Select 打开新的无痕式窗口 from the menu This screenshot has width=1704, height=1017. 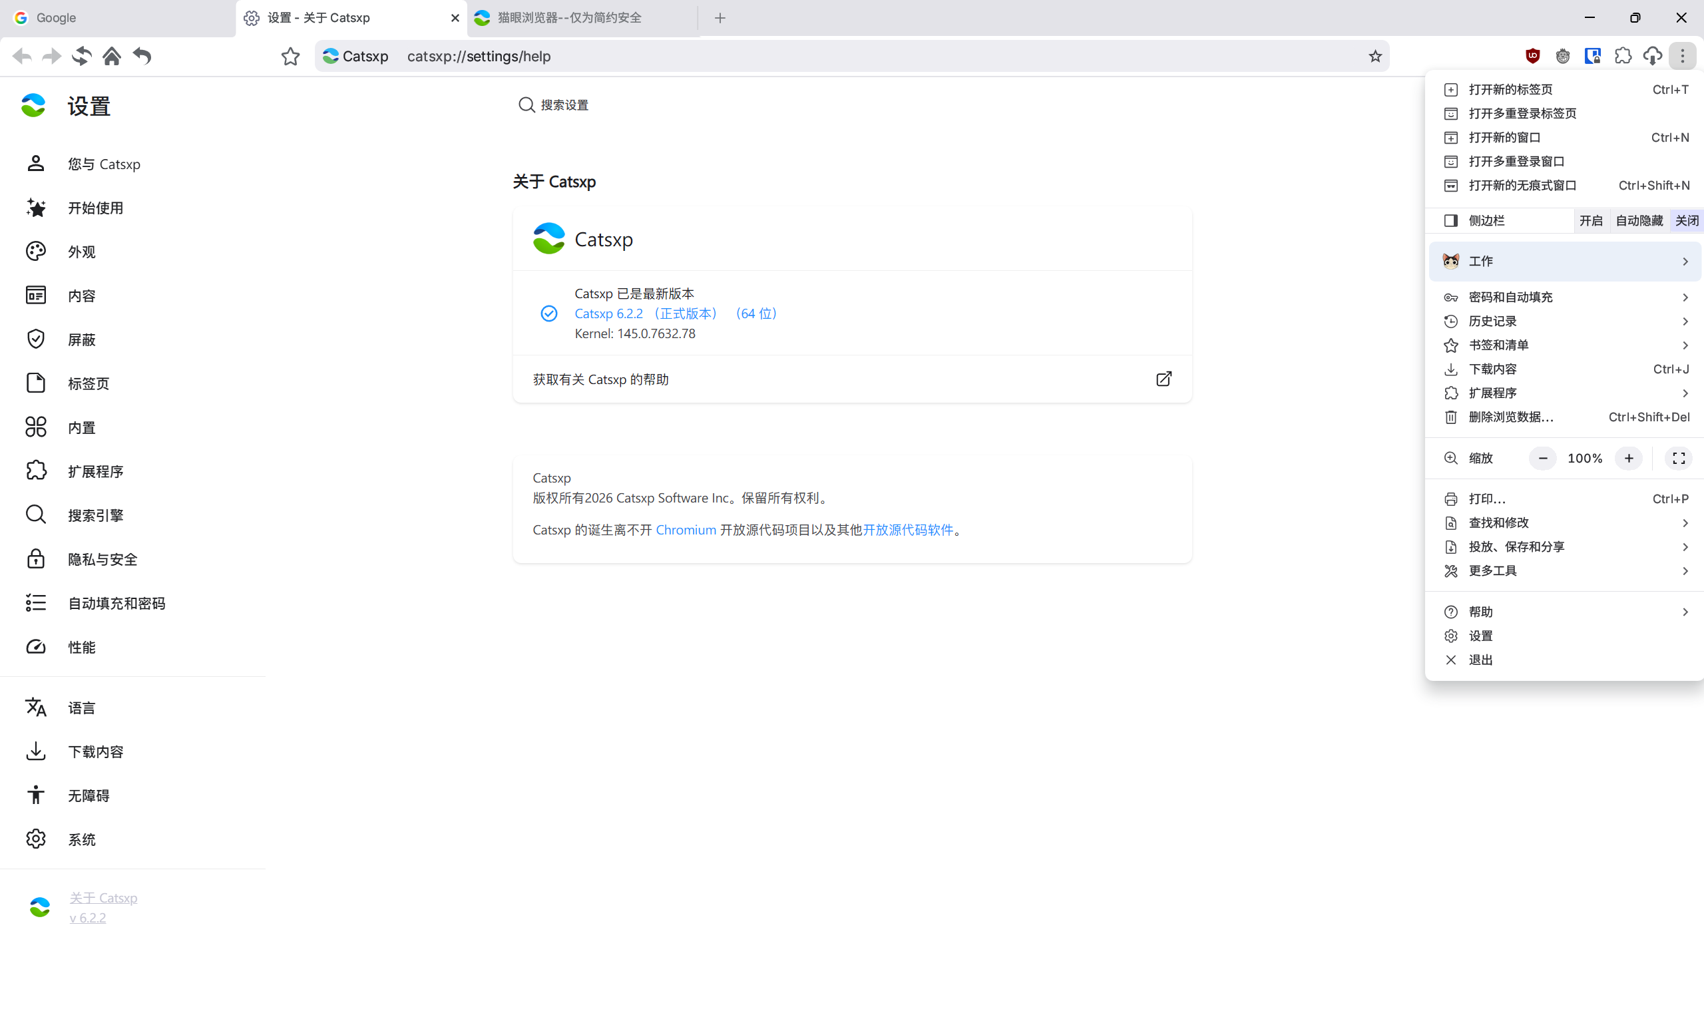tap(1522, 185)
